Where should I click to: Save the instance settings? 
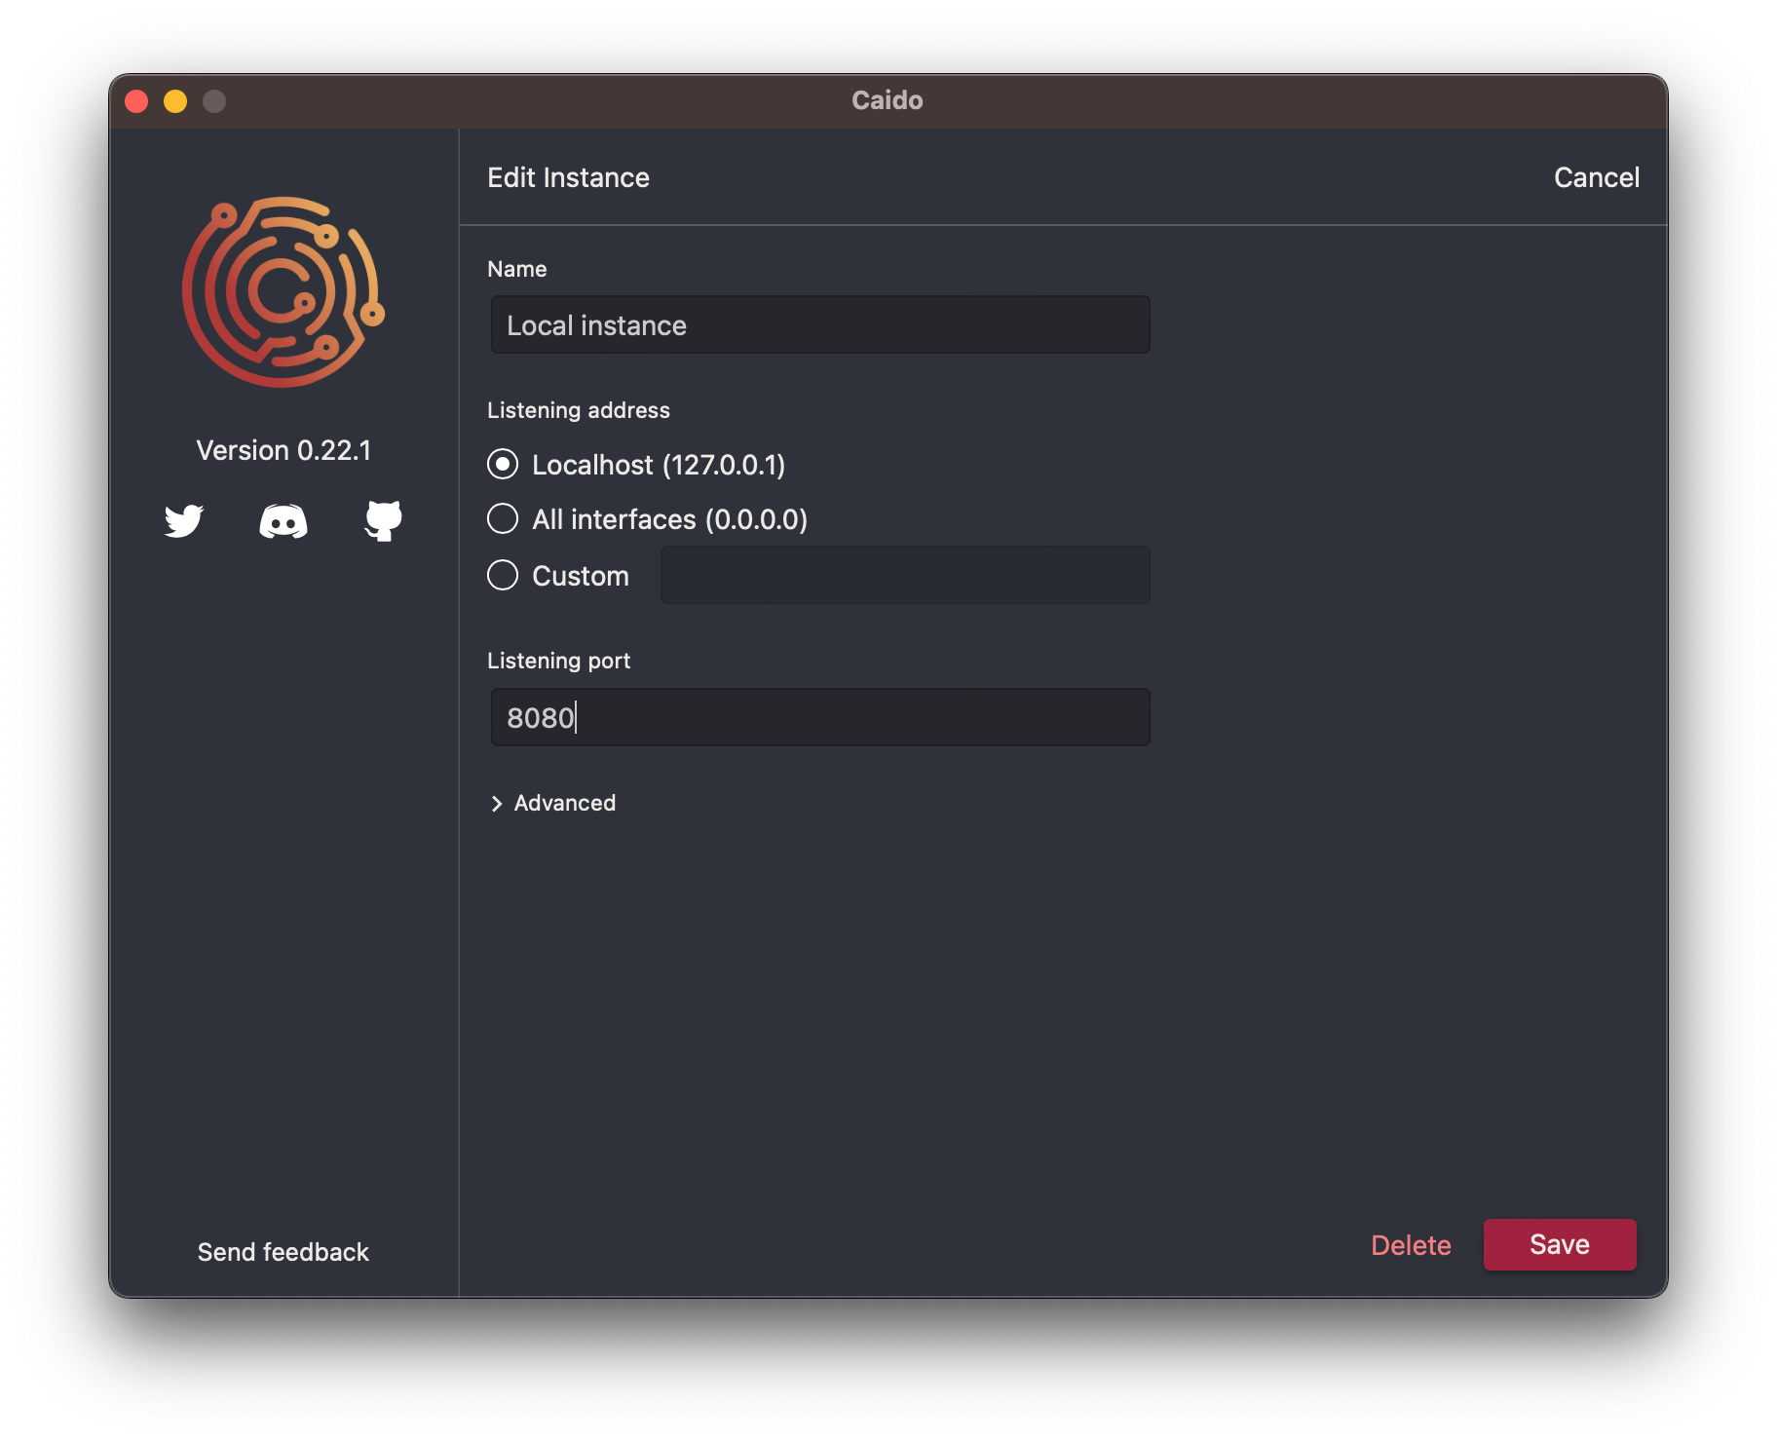1560,1244
